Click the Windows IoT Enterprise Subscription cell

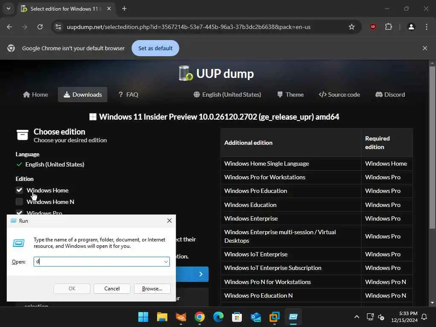291,268
